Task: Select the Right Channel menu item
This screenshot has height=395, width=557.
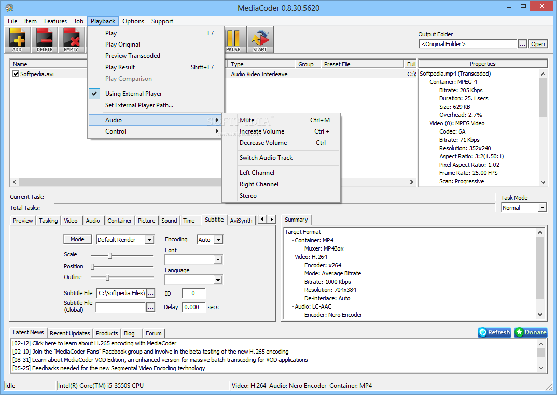Action: pos(281,184)
